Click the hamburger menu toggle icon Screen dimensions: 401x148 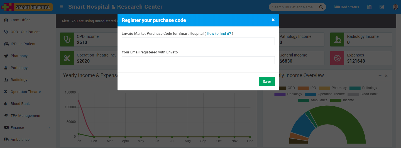tap(62, 7)
